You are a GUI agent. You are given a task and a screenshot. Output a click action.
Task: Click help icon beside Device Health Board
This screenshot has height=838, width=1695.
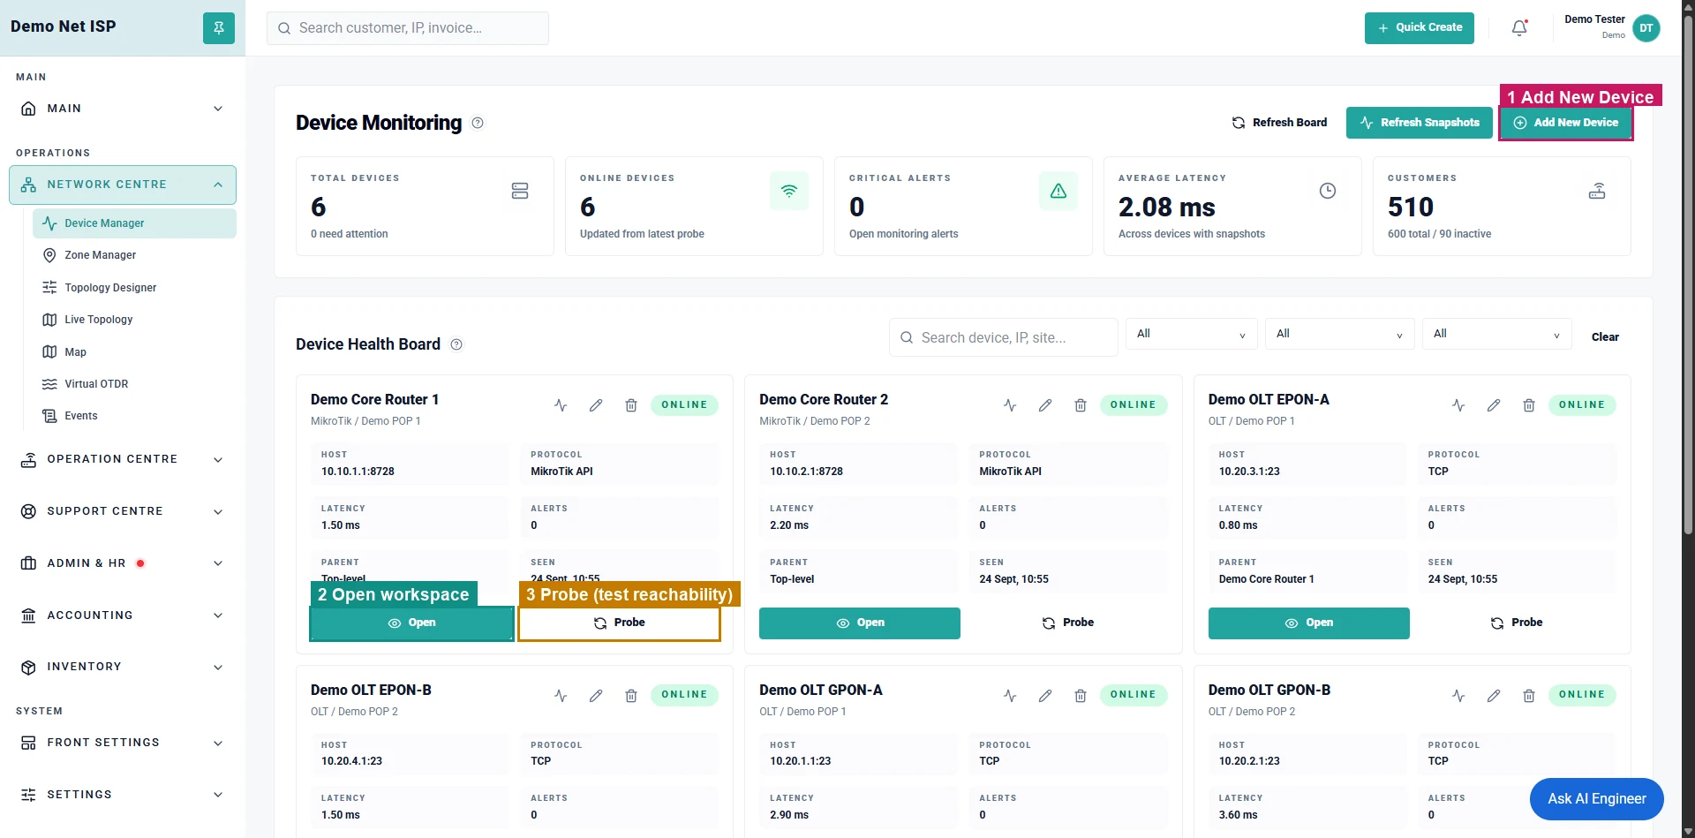pyautogui.click(x=456, y=344)
